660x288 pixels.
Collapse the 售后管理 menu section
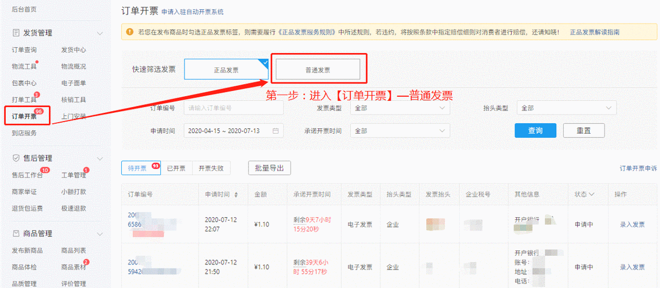tap(100, 158)
